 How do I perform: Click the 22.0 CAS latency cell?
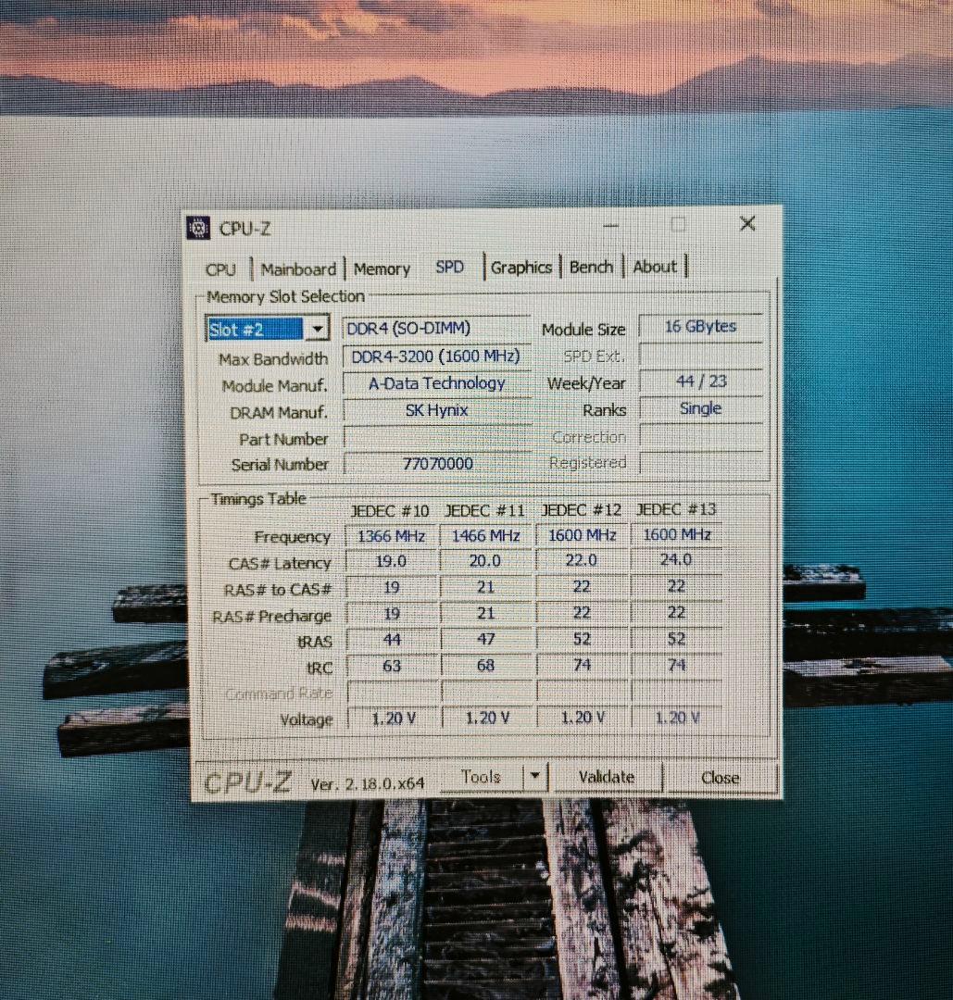tap(581, 560)
